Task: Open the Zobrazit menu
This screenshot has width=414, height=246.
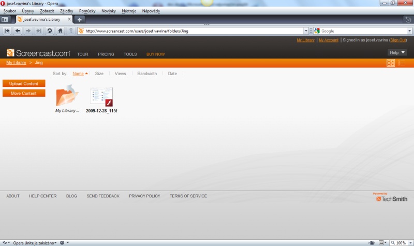Action: coord(47,11)
